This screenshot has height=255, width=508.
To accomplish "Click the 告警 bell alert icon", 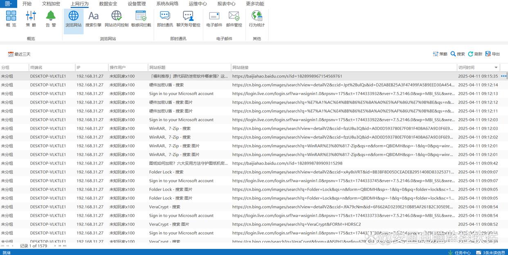I will click(51, 19).
